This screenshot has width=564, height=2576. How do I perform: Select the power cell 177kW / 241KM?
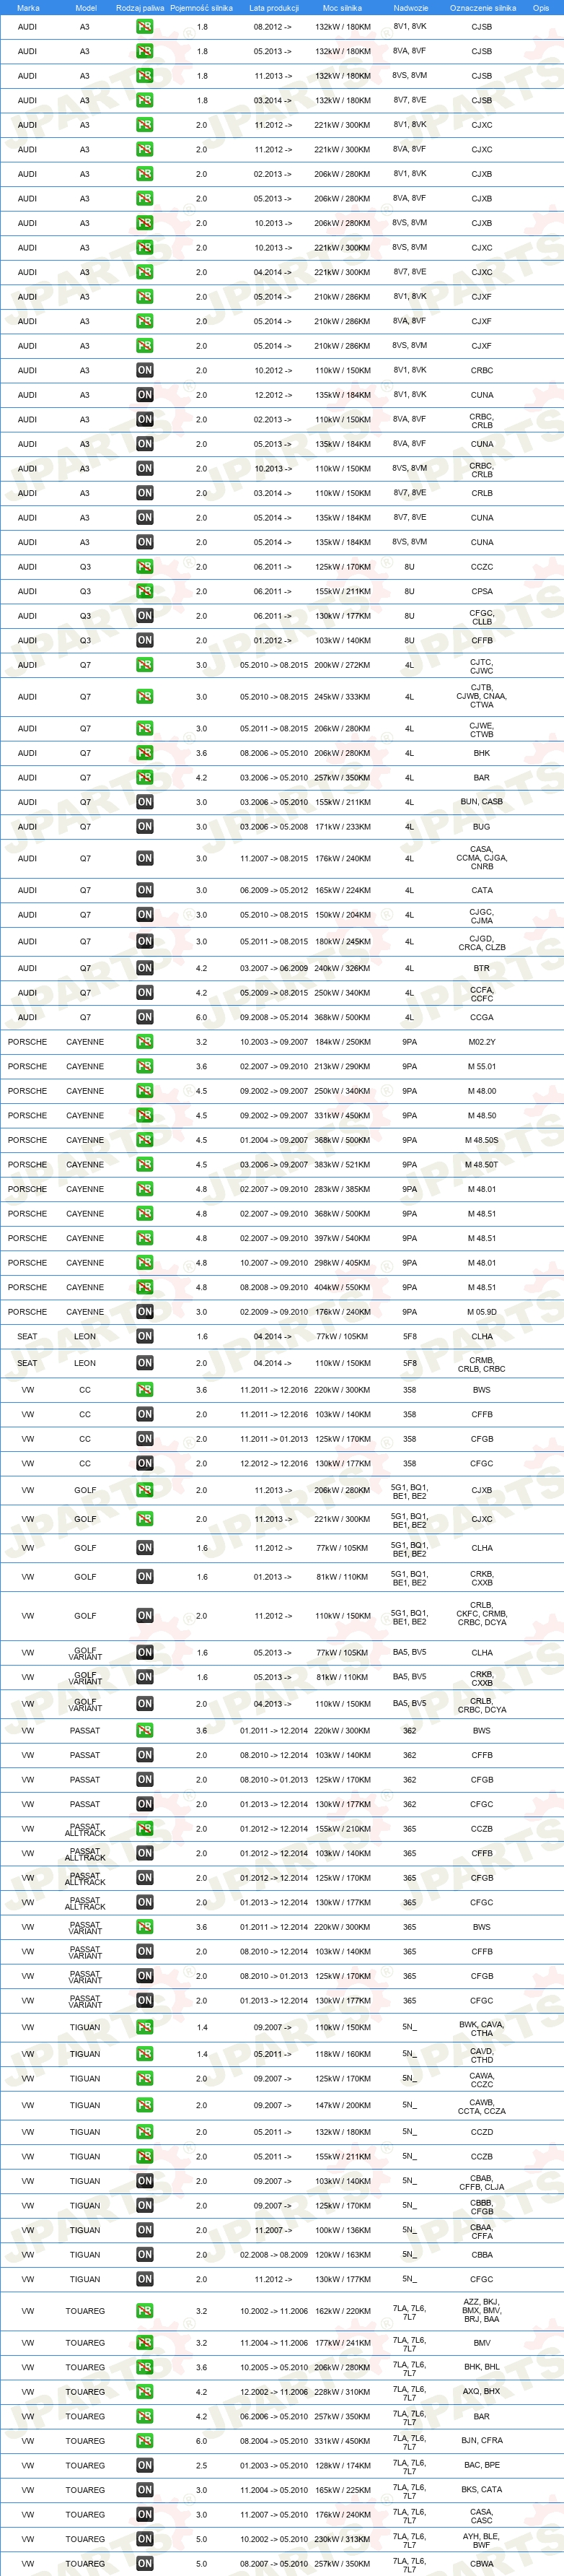tap(343, 2343)
